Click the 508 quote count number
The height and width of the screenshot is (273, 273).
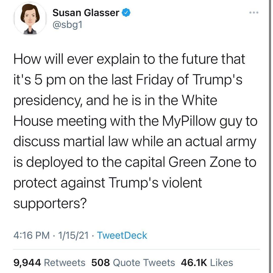tap(101, 263)
